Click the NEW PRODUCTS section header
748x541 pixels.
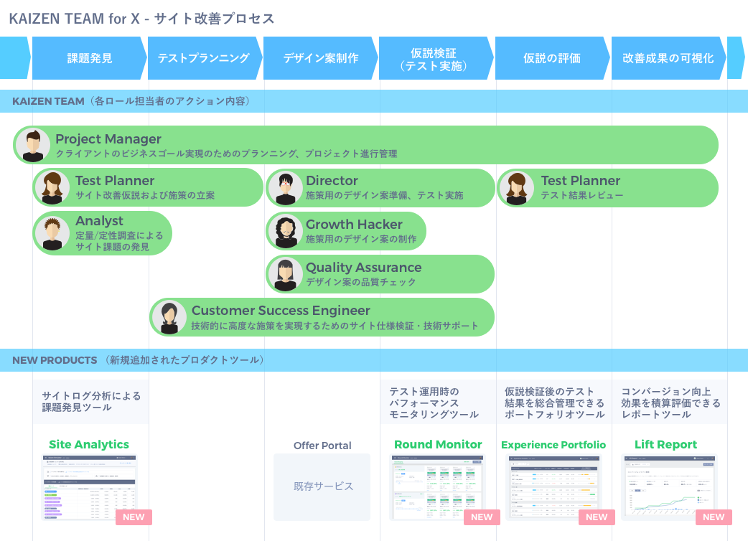[374, 360]
